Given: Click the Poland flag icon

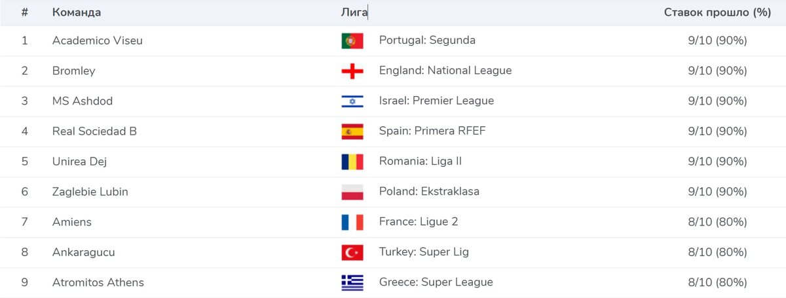Looking at the screenshot, I should coord(352,192).
